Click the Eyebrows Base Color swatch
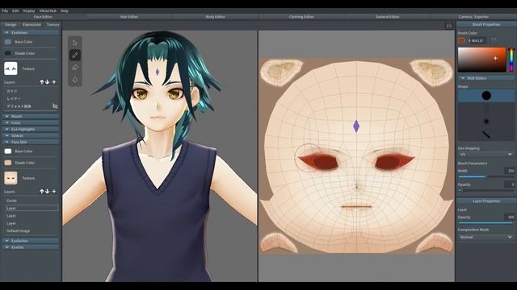This screenshot has width=517, height=290. point(8,42)
